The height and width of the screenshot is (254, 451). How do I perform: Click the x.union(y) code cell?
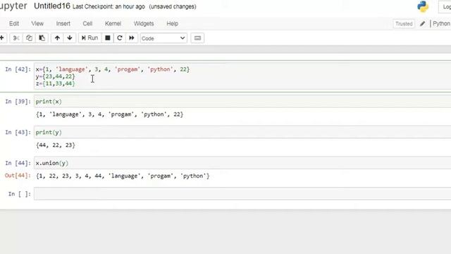pos(242,163)
